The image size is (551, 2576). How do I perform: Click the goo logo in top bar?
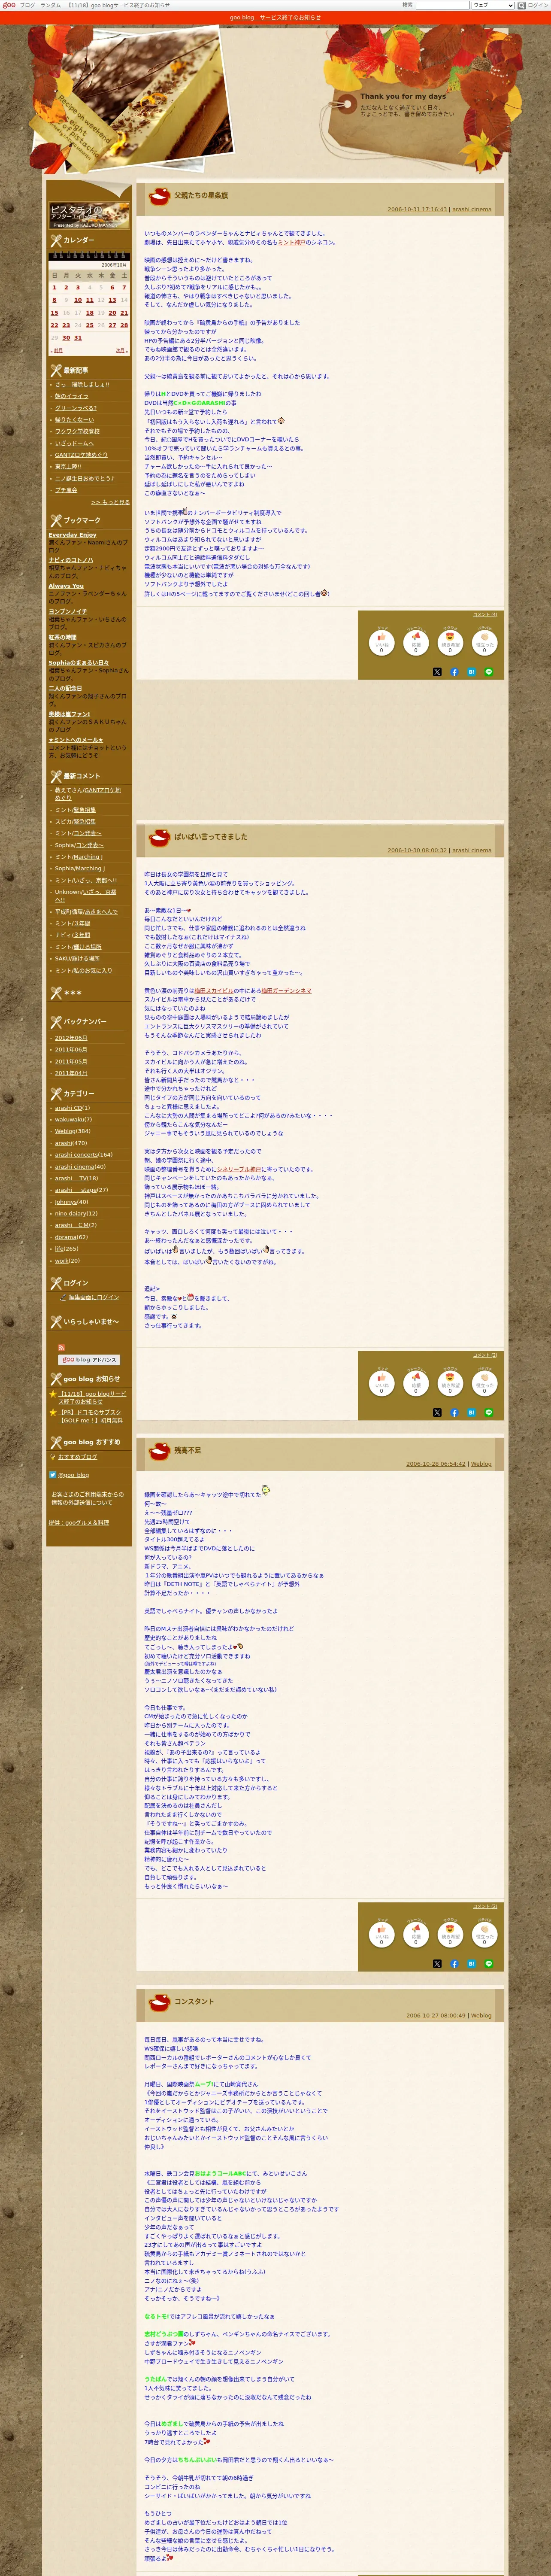coord(9,5)
